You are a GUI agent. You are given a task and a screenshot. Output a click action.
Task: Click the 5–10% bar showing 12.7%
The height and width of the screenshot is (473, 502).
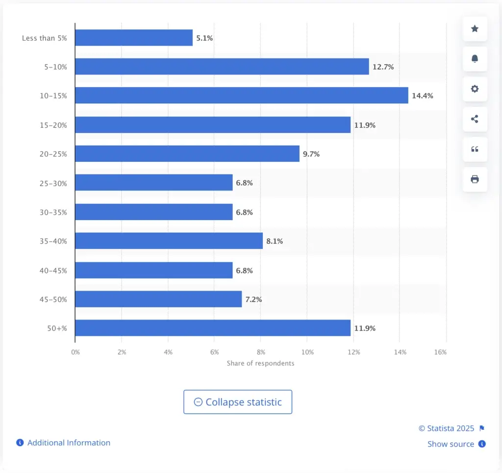[x=221, y=67]
